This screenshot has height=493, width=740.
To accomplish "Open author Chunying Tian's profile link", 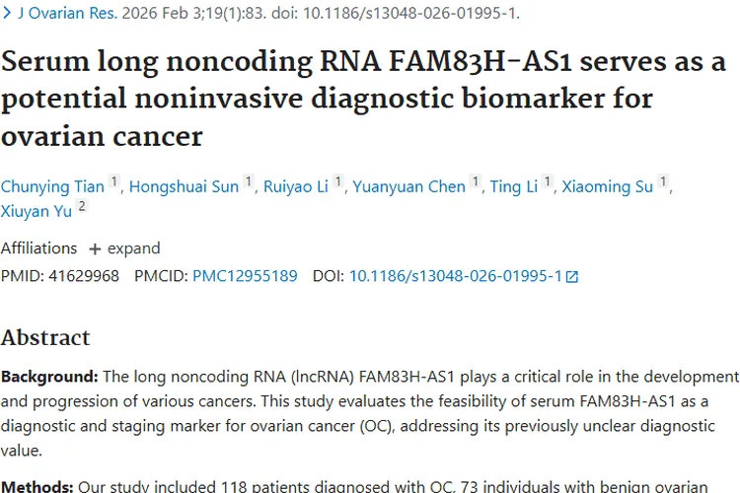I will pyautogui.click(x=51, y=186).
